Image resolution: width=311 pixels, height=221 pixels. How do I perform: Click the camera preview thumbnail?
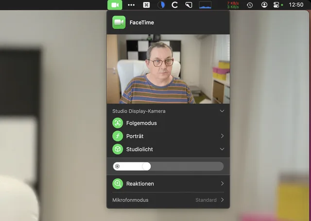pyautogui.click(x=168, y=69)
